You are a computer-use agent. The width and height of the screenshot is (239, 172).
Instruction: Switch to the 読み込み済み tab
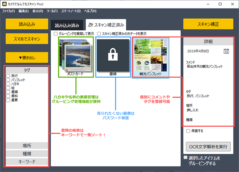(67, 25)
